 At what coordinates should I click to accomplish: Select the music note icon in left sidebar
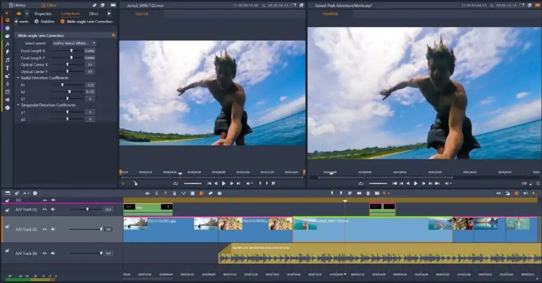[7, 60]
